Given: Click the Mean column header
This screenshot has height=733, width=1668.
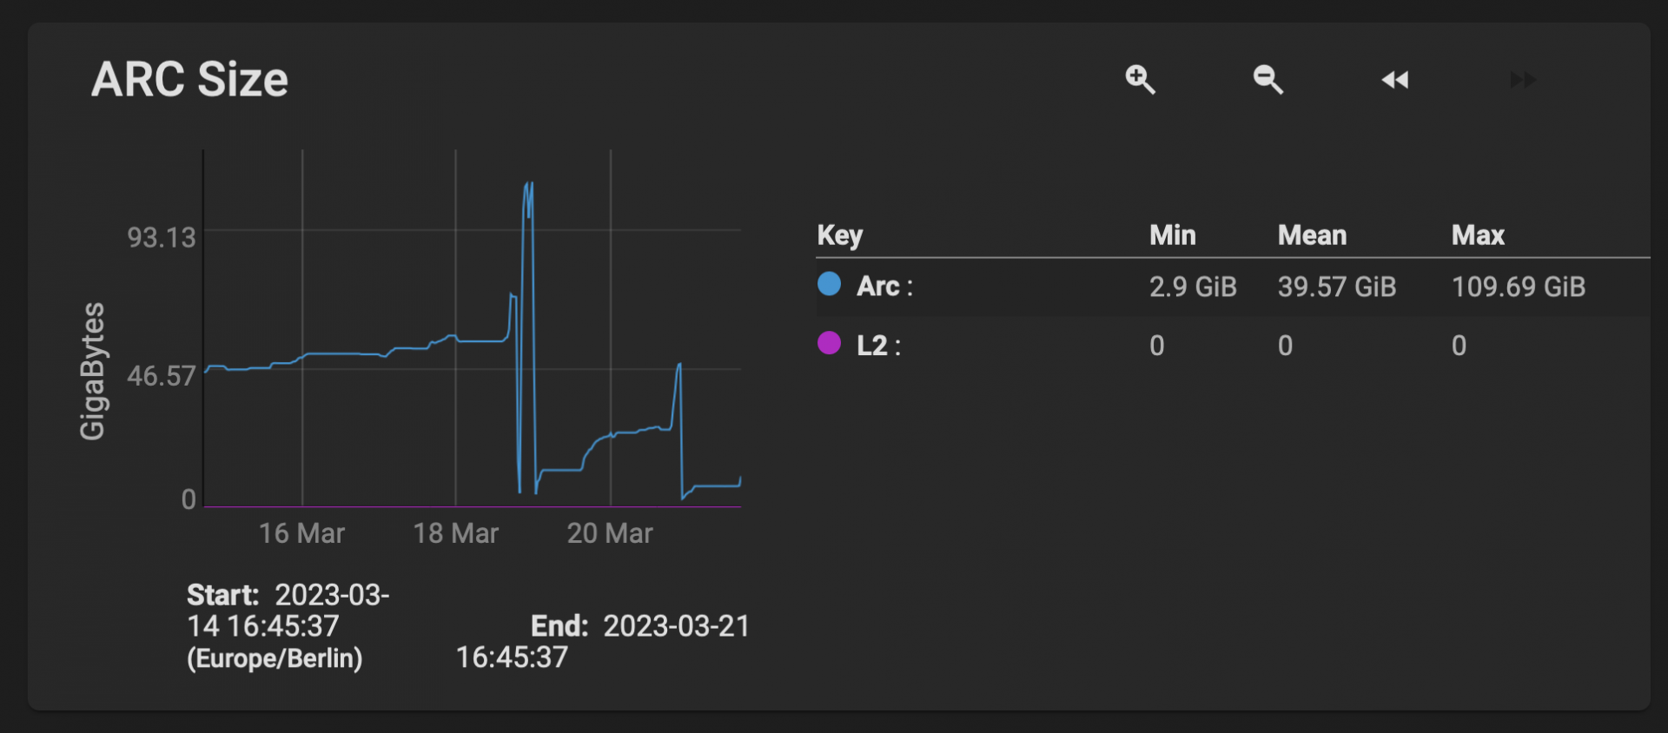Looking at the screenshot, I should [1312, 235].
